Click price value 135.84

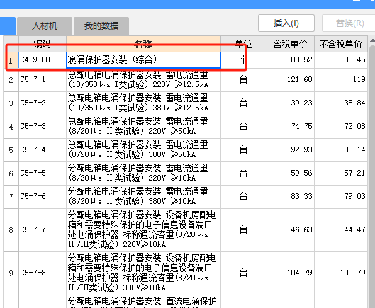[x=353, y=103]
